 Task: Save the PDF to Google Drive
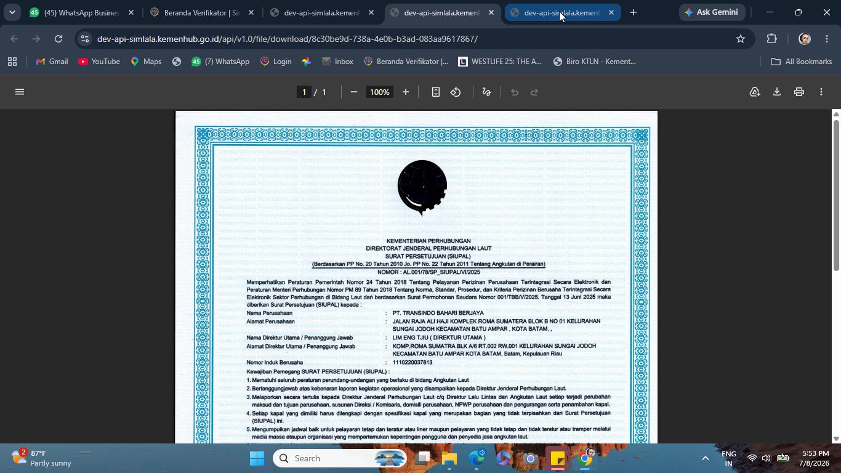click(x=755, y=92)
